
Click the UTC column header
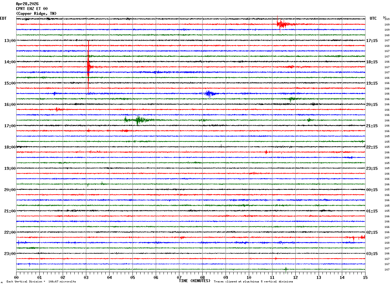pos(373,18)
